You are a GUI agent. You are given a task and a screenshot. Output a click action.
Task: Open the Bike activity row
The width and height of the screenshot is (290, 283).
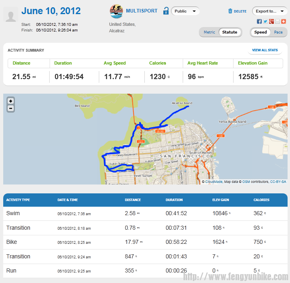[12, 242]
